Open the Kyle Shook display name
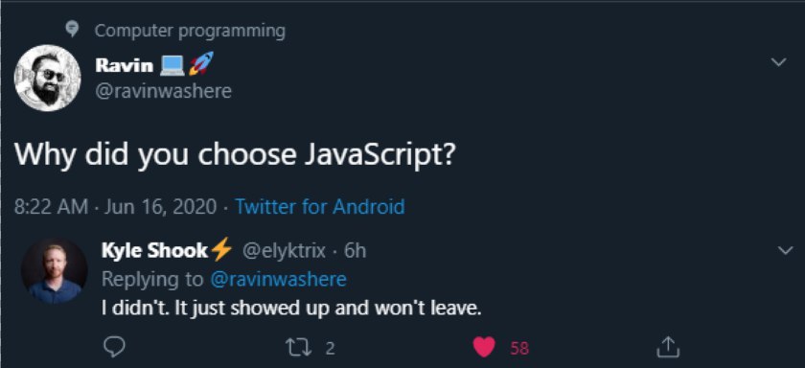This screenshot has height=368, width=805. (x=154, y=250)
